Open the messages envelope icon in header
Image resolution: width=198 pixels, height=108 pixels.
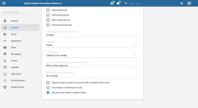coord(118,3)
